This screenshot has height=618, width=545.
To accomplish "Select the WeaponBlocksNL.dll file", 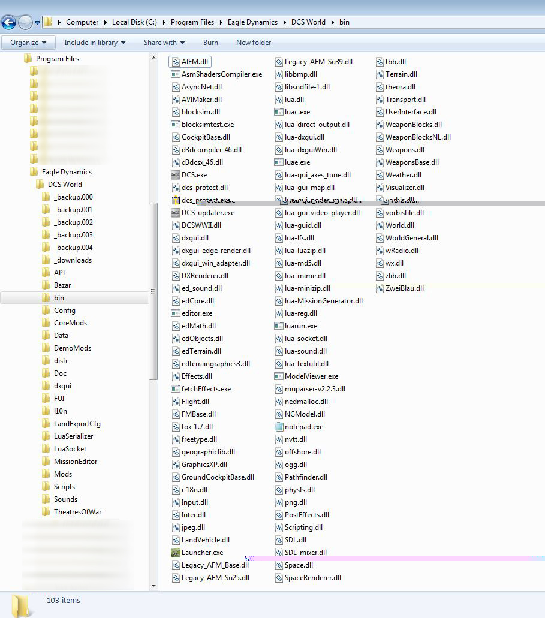I will click(x=418, y=137).
